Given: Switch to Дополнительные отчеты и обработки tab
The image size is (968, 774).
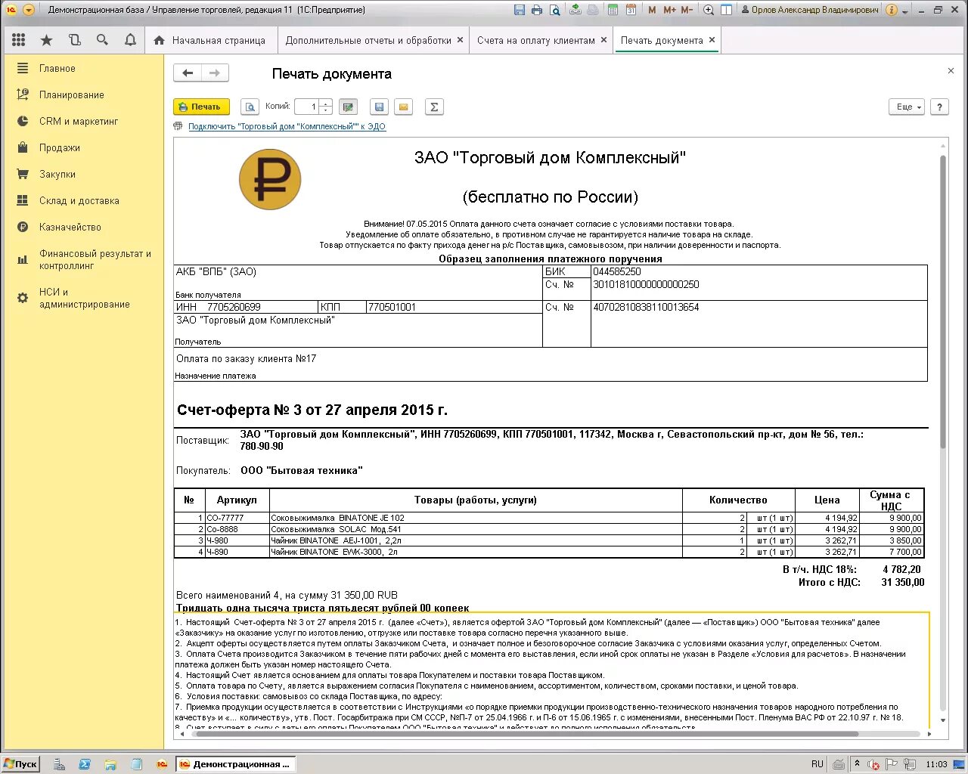Looking at the screenshot, I should tap(368, 40).
